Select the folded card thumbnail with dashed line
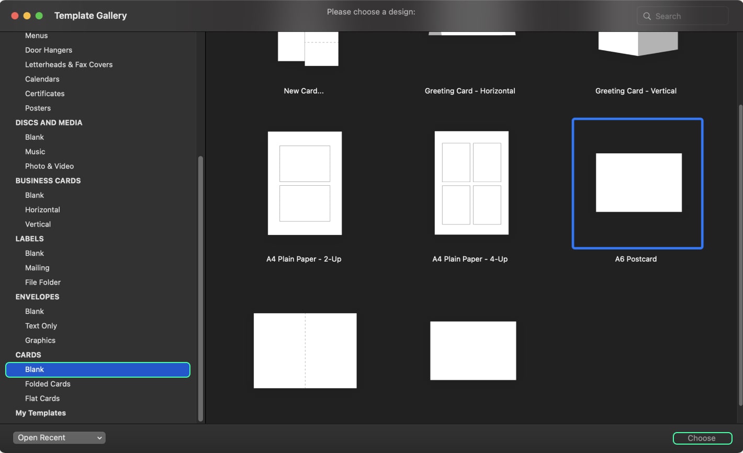The image size is (743, 453). tap(305, 350)
